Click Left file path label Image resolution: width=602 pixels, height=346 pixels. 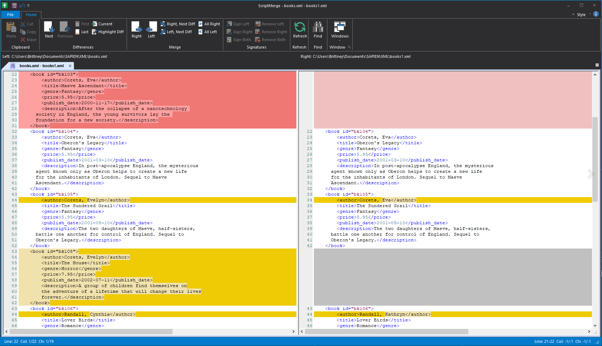point(55,56)
